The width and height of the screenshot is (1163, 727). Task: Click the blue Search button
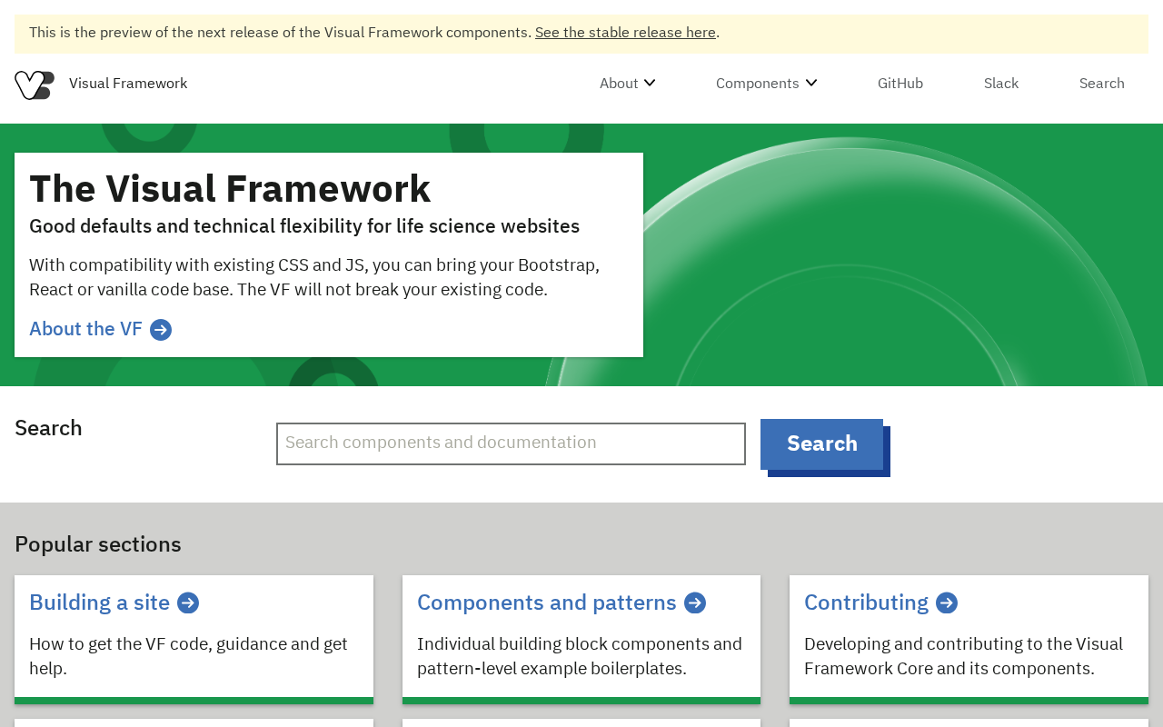point(821,444)
